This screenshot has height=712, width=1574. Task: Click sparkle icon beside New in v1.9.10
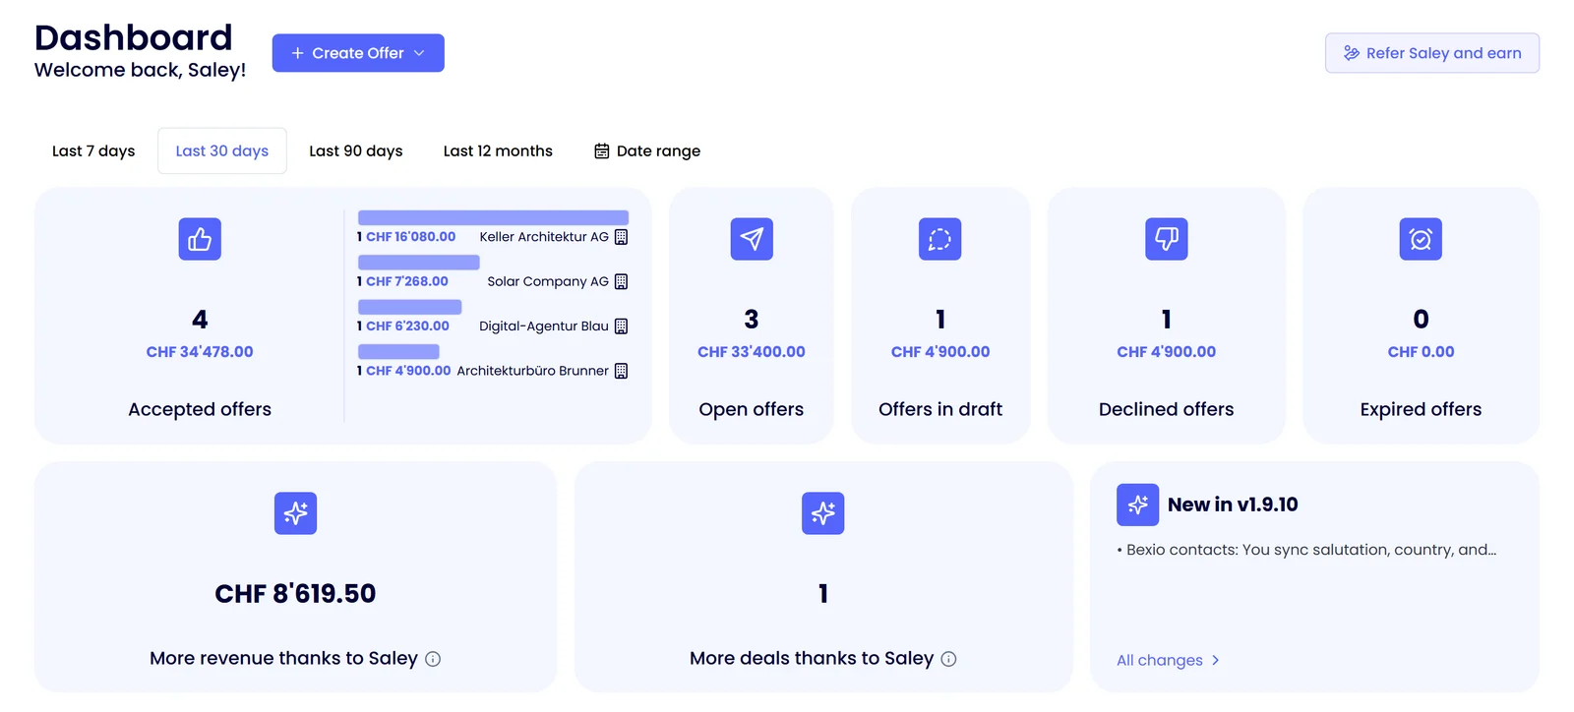[x=1138, y=504]
